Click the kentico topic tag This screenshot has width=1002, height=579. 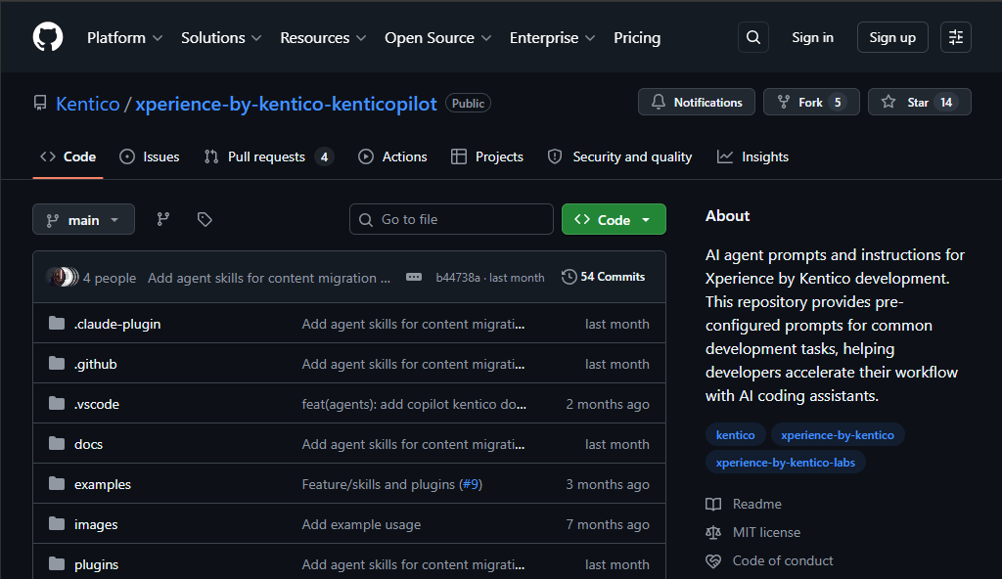coord(735,434)
